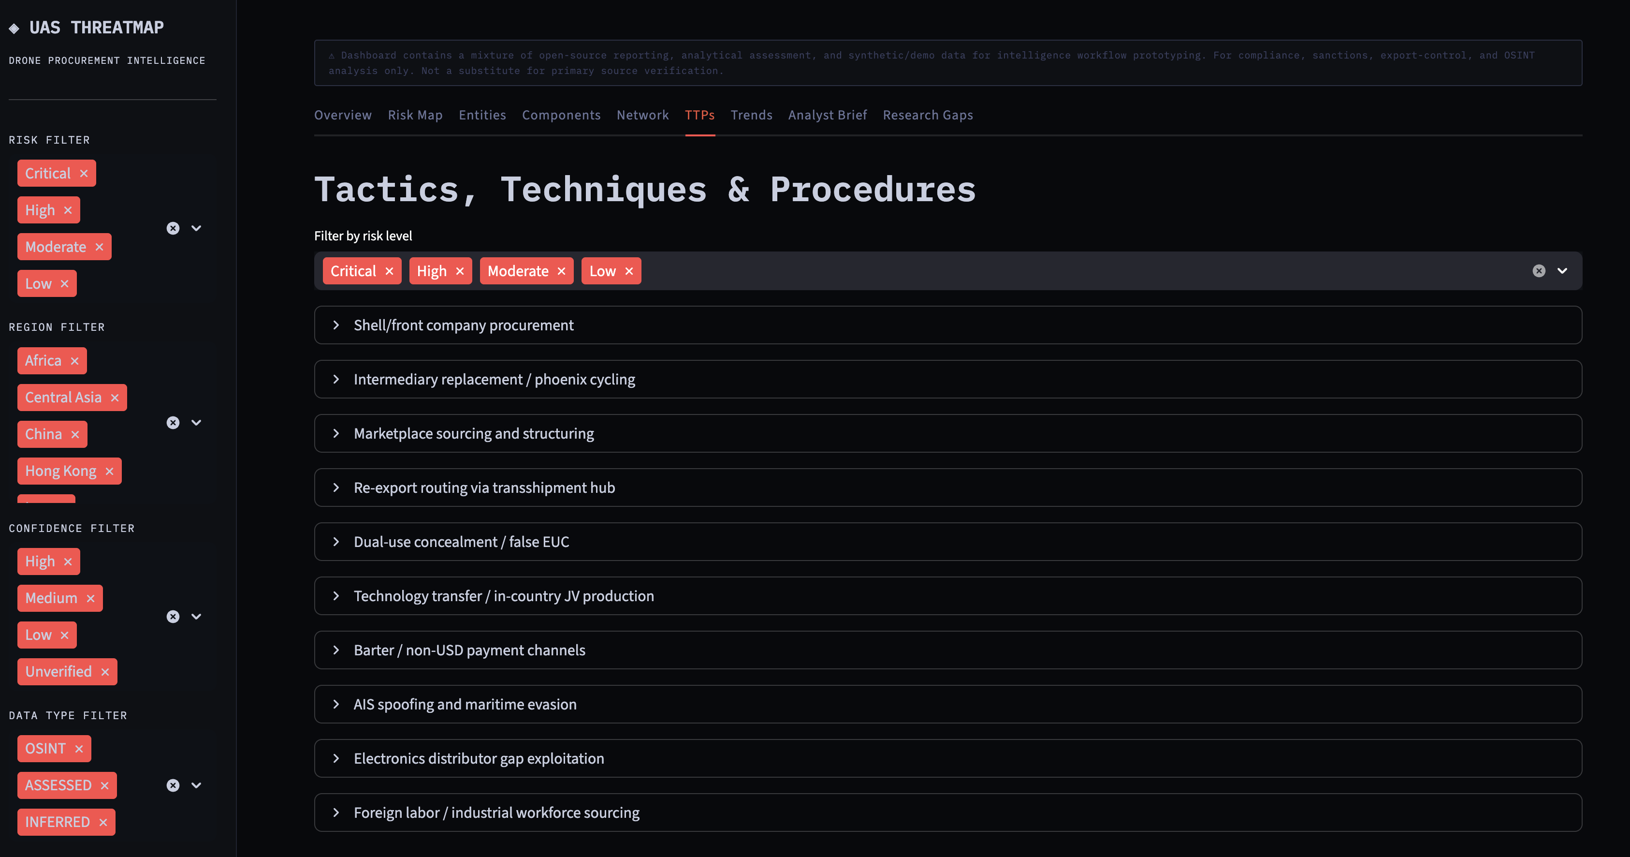Image resolution: width=1630 pixels, height=857 pixels.
Task: Remove ASSESSED tag from Data Type Filter
Action: (x=104, y=785)
